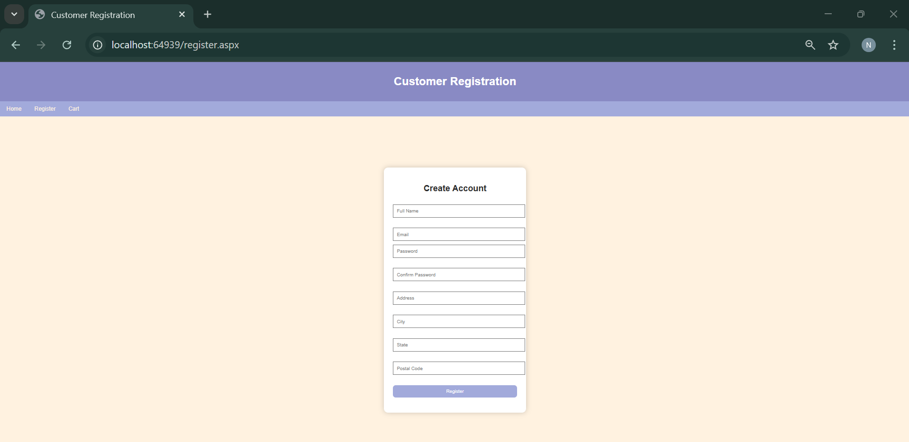View site information icon in address bar
The height and width of the screenshot is (442, 909).
[98, 45]
